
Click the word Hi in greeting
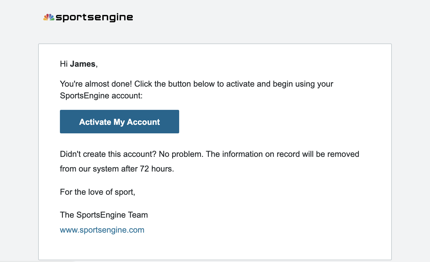click(x=64, y=64)
